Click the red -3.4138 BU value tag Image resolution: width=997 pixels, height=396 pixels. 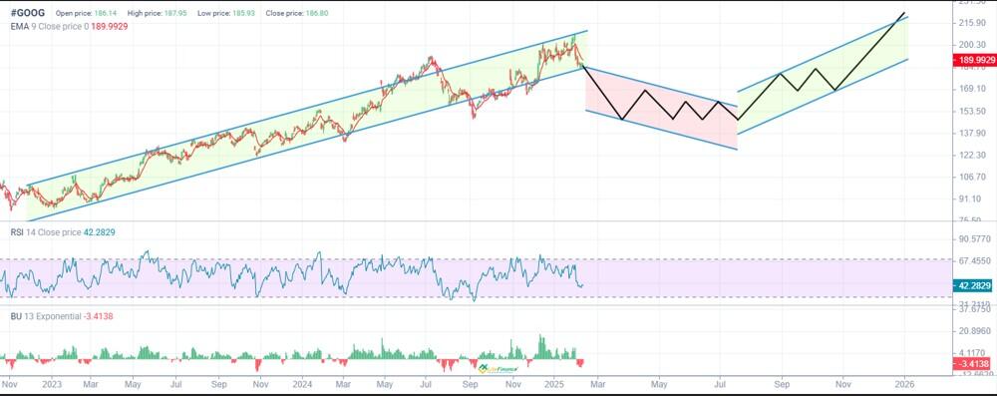[972, 364]
